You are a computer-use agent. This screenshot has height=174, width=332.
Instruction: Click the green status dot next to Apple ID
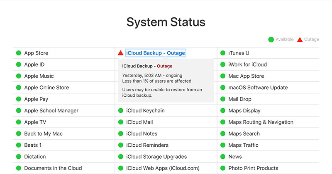pos(19,64)
